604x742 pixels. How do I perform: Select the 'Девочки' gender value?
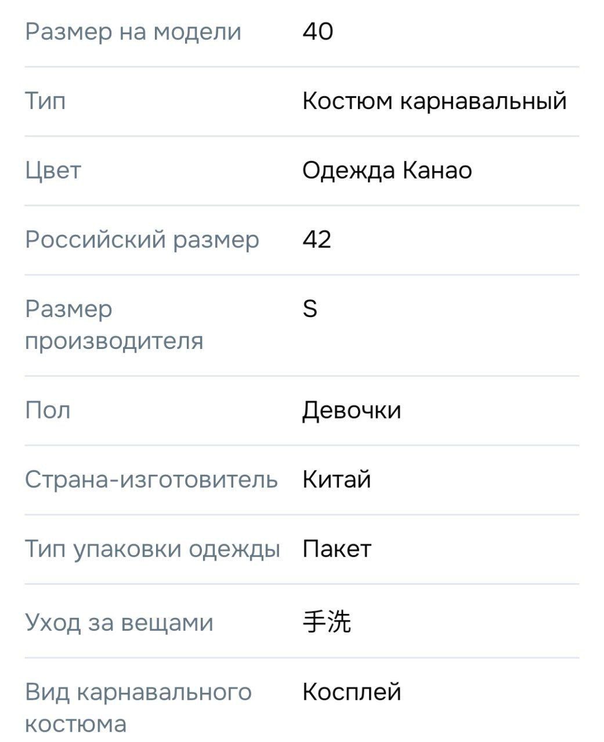pyautogui.click(x=352, y=410)
